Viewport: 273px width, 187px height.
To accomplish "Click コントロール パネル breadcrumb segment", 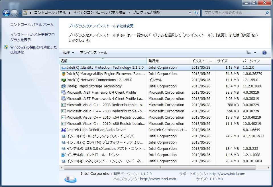I will point(50,12).
